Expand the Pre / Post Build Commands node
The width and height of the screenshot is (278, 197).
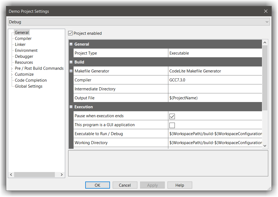click(11, 68)
